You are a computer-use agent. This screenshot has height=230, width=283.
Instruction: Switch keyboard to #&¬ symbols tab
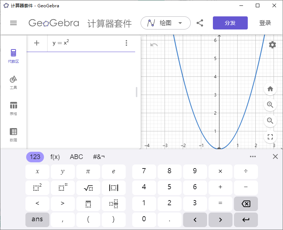[99, 157]
